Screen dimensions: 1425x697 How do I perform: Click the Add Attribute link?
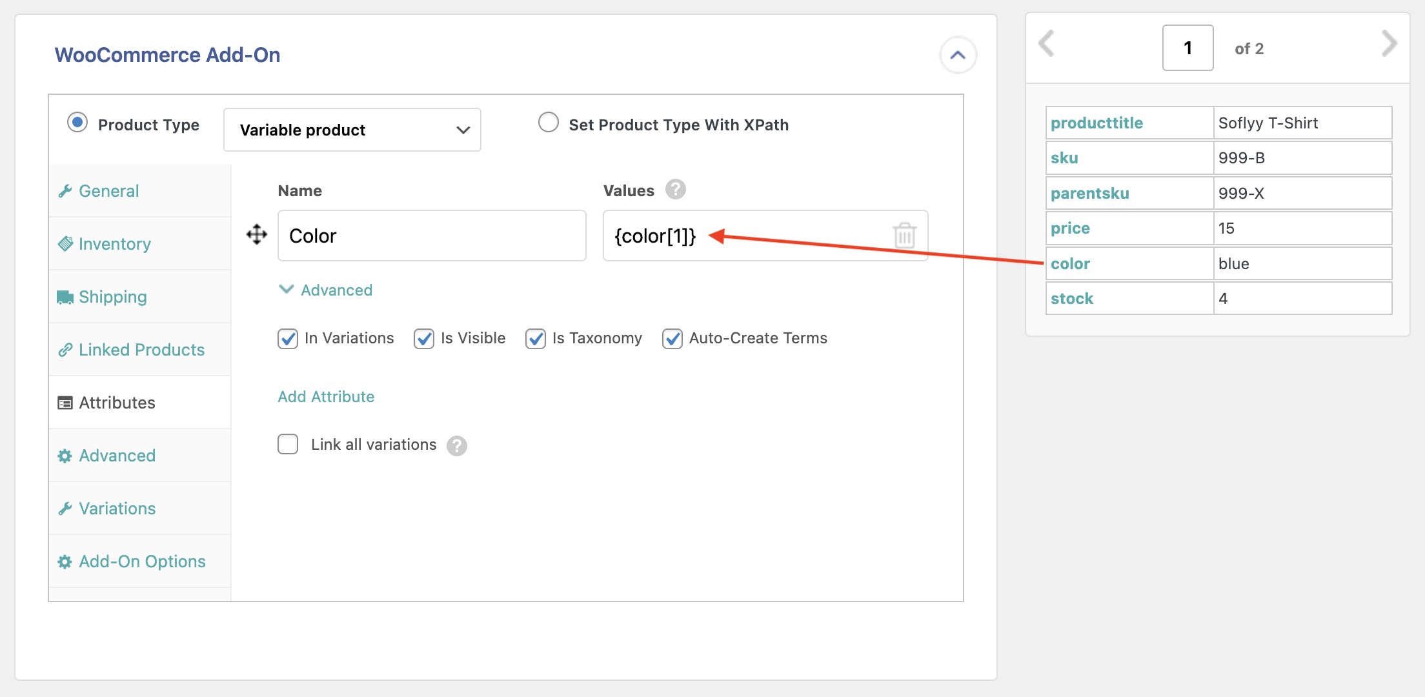[326, 397]
